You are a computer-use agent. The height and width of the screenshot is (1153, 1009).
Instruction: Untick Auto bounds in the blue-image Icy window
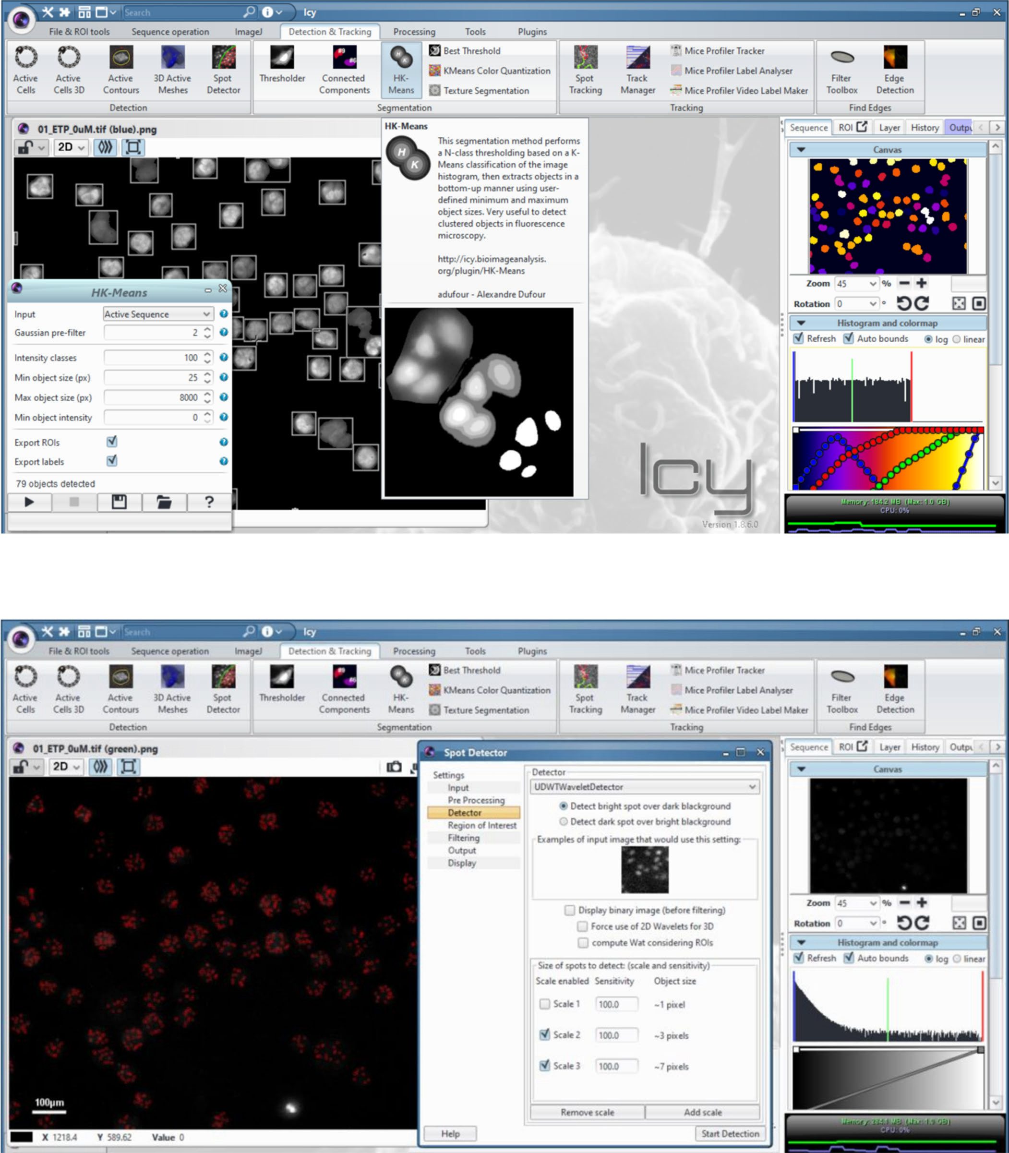849,338
